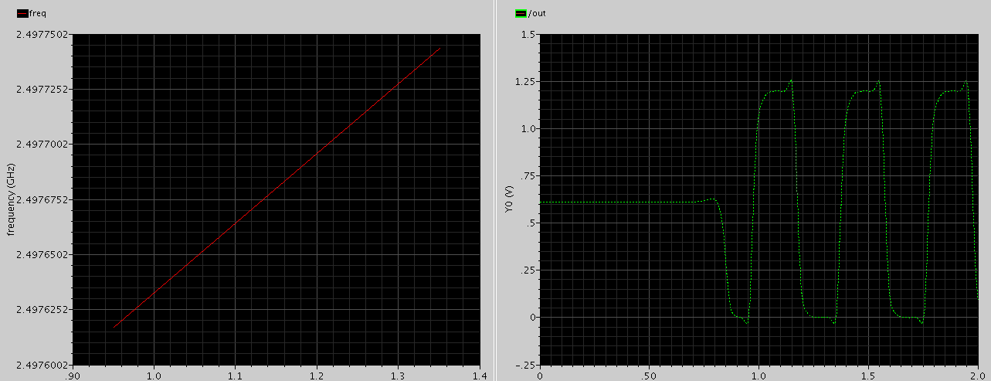Viewport: 991px width, 381px height.
Task: Click the .50 x-axis tick on right plot
Action: [x=649, y=375]
